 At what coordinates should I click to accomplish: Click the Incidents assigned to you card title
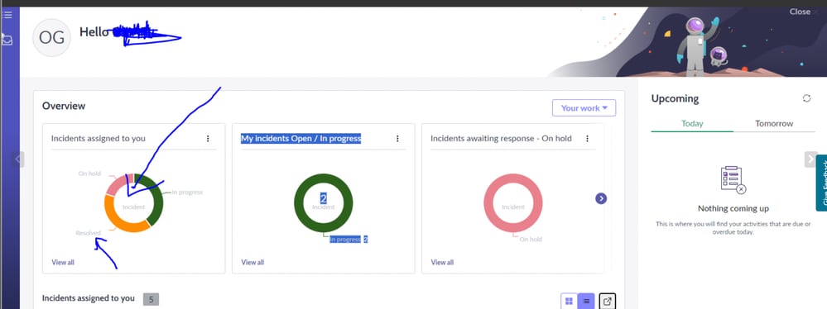click(99, 139)
